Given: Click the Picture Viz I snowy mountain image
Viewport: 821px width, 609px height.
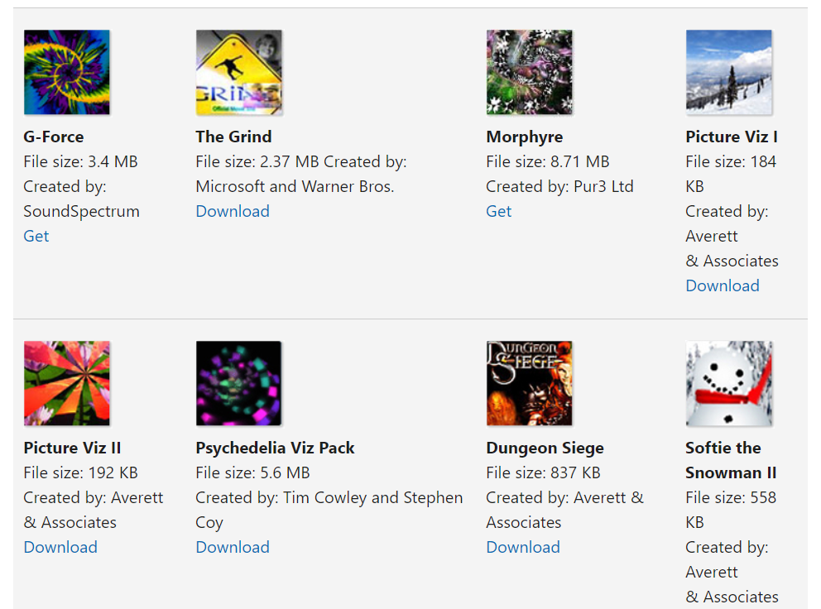Looking at the screenshot, I should pyautogui.click(x=729, y=72).
